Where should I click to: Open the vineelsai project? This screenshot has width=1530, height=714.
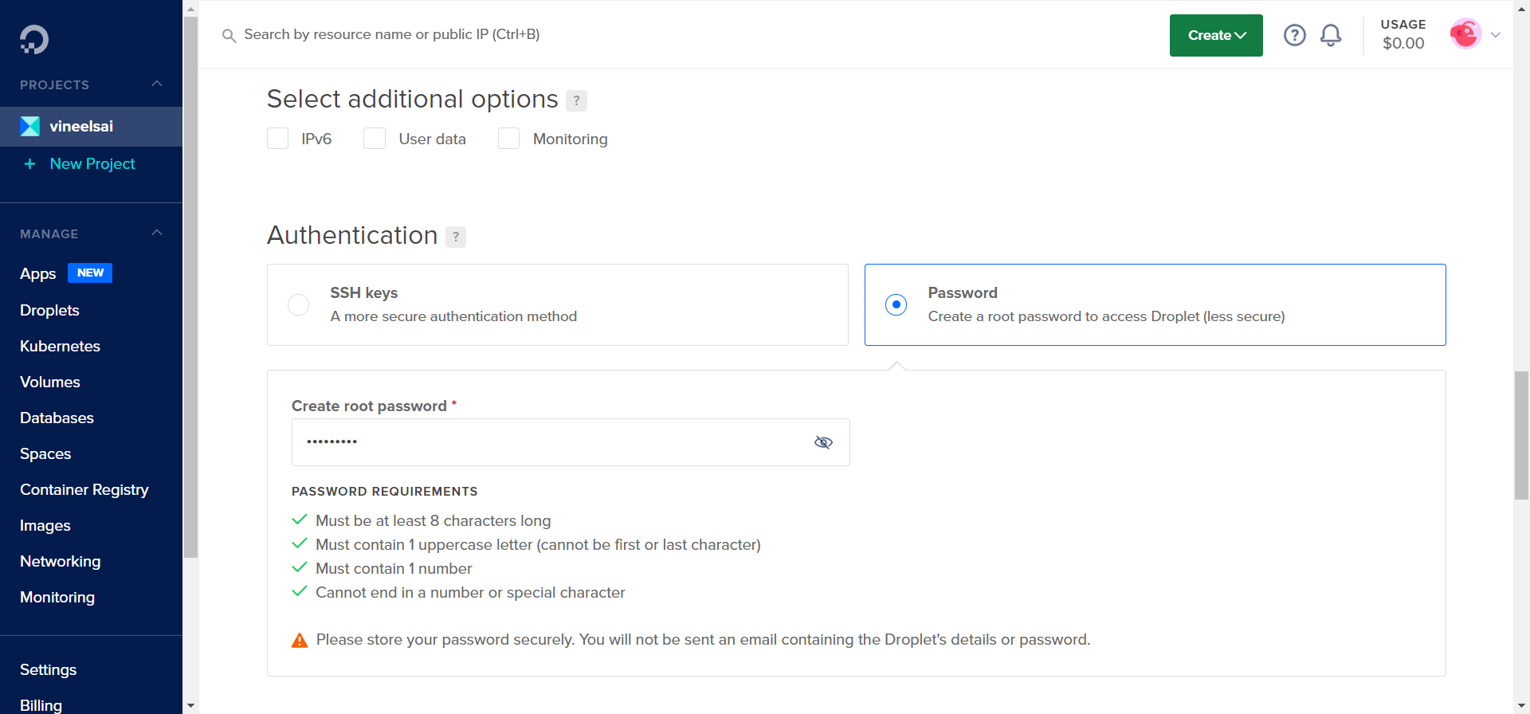pos(81,126)
